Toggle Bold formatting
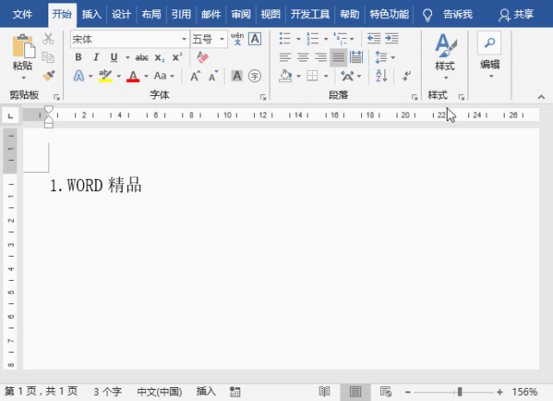Image resolution: width=553 pixels, height=401 pixels. (x=79, y=57)
